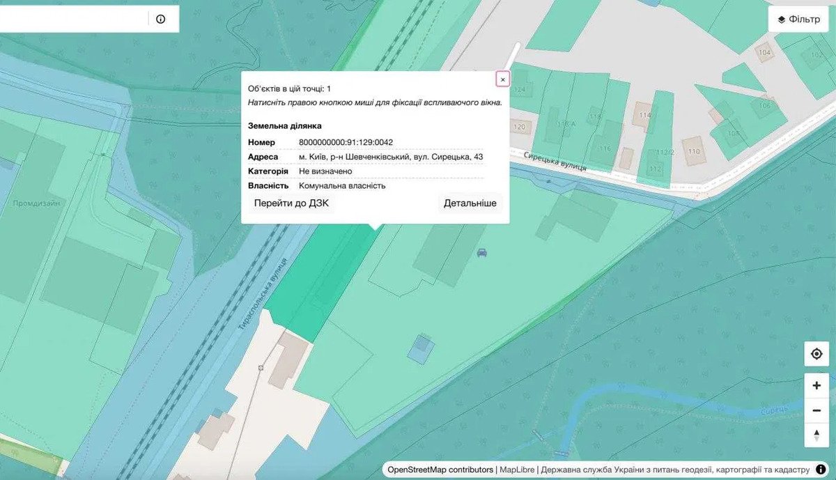Viewport: 836px width, 480px height.
Task: Click the info icon in search bar
Action: point(161,20)
